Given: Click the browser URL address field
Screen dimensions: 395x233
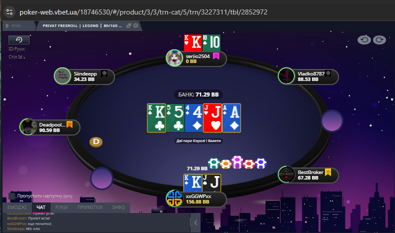Looking at the screenshot, I should [143, 12].
